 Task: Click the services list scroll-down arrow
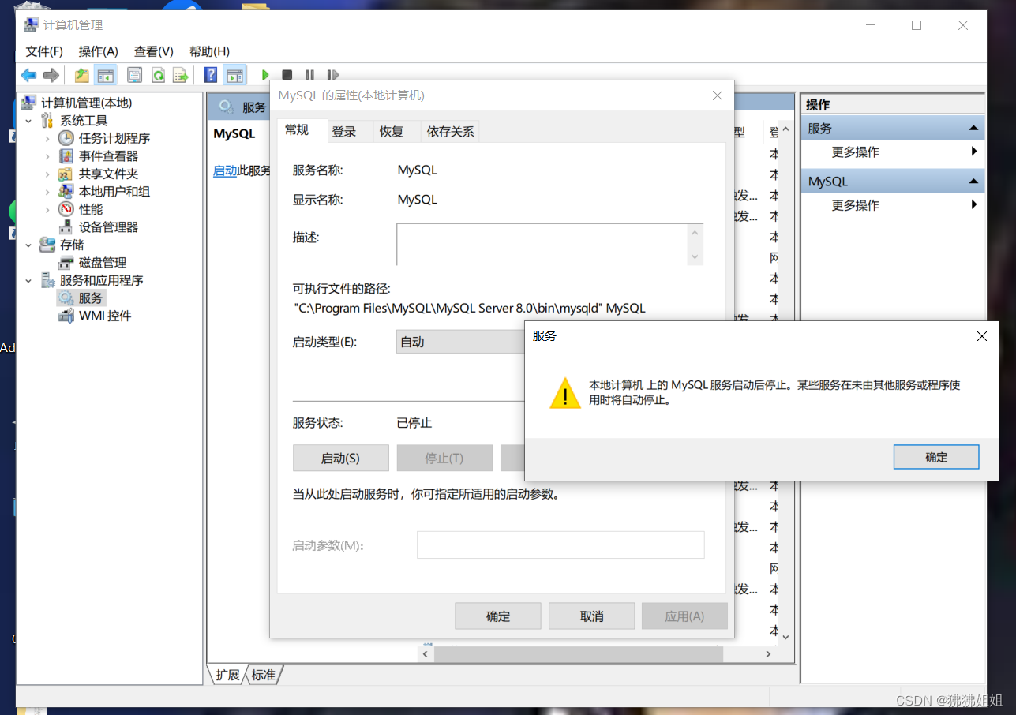pos(785,636)
